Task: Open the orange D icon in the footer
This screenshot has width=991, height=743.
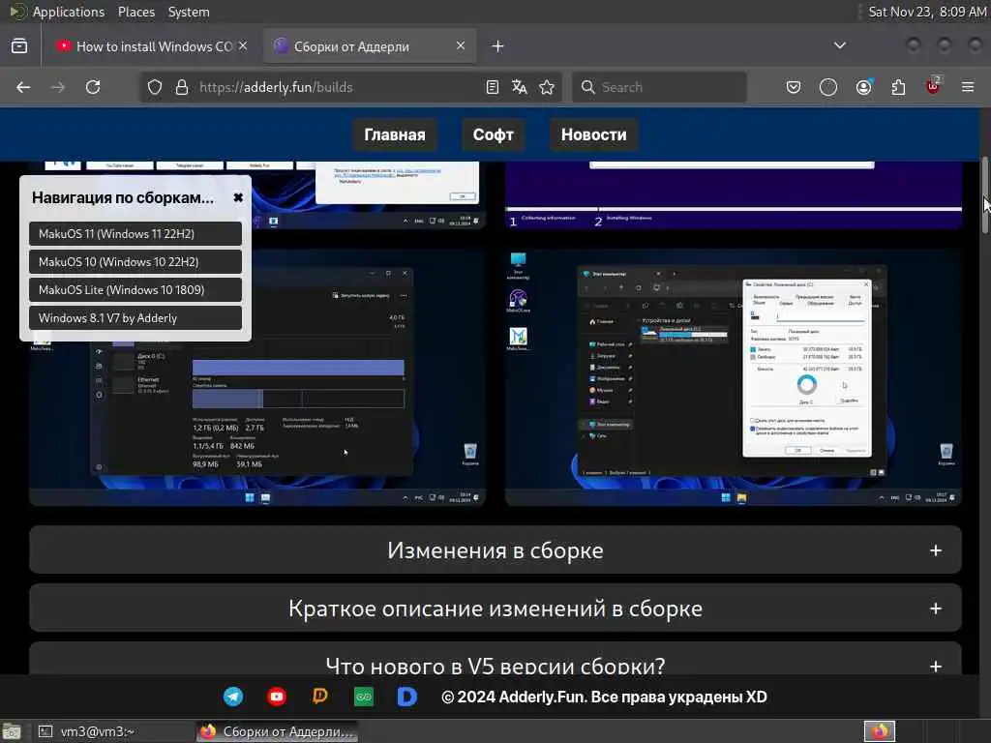Action: (320, 696)
